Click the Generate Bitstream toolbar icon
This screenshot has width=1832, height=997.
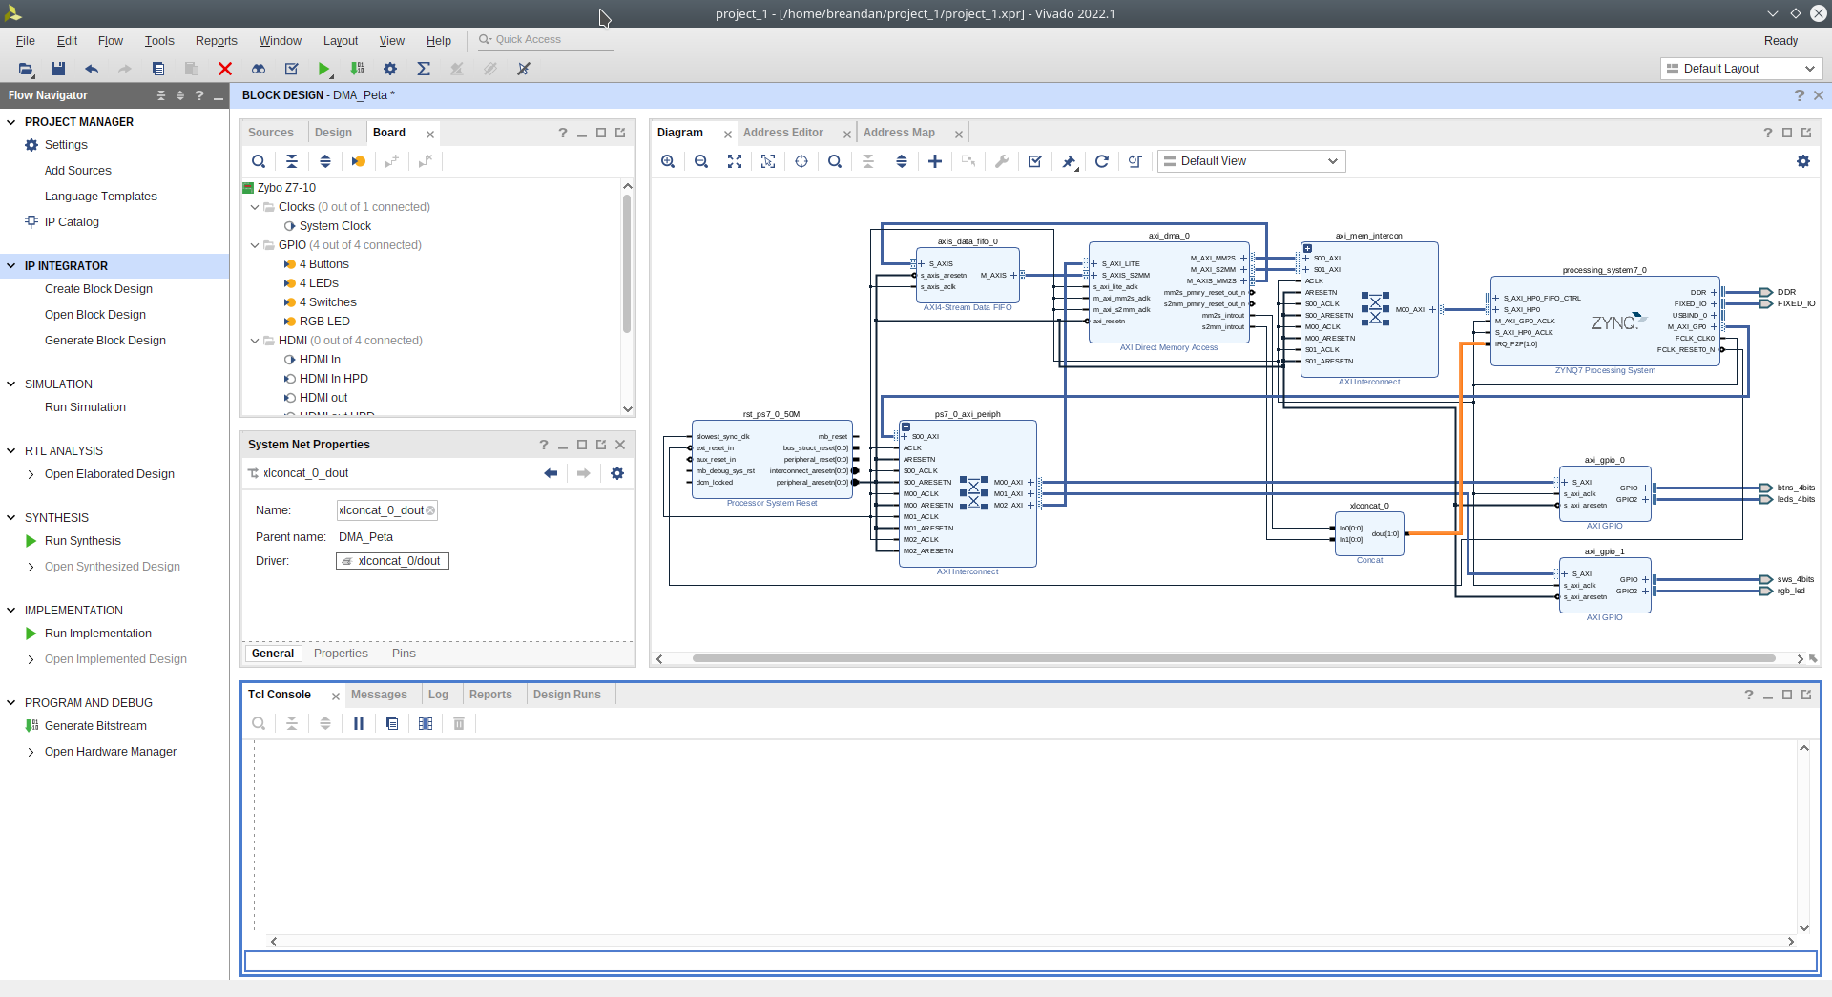pyautogui.click(x=357, y=69)
